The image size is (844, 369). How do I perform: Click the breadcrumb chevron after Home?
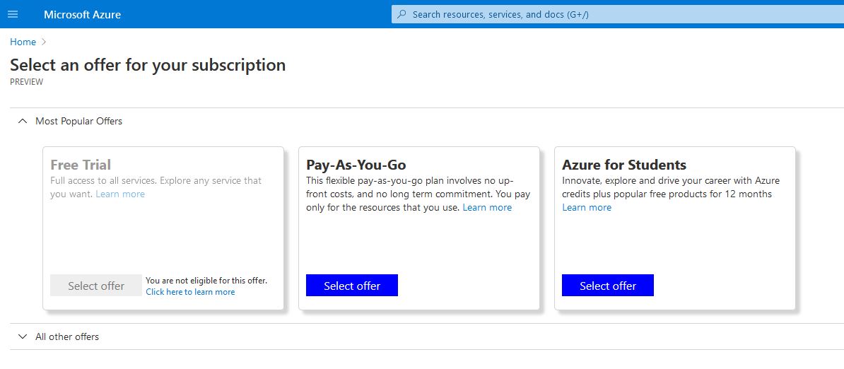[x=44, y=42]
